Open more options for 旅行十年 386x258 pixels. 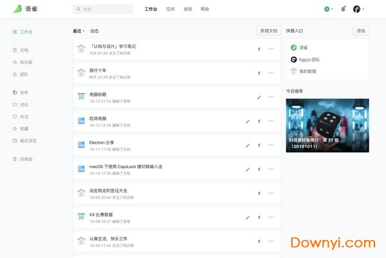[271, 73]
